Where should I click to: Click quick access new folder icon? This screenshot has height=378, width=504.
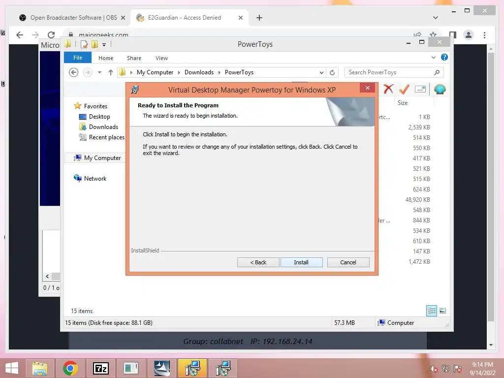point(94,44)
